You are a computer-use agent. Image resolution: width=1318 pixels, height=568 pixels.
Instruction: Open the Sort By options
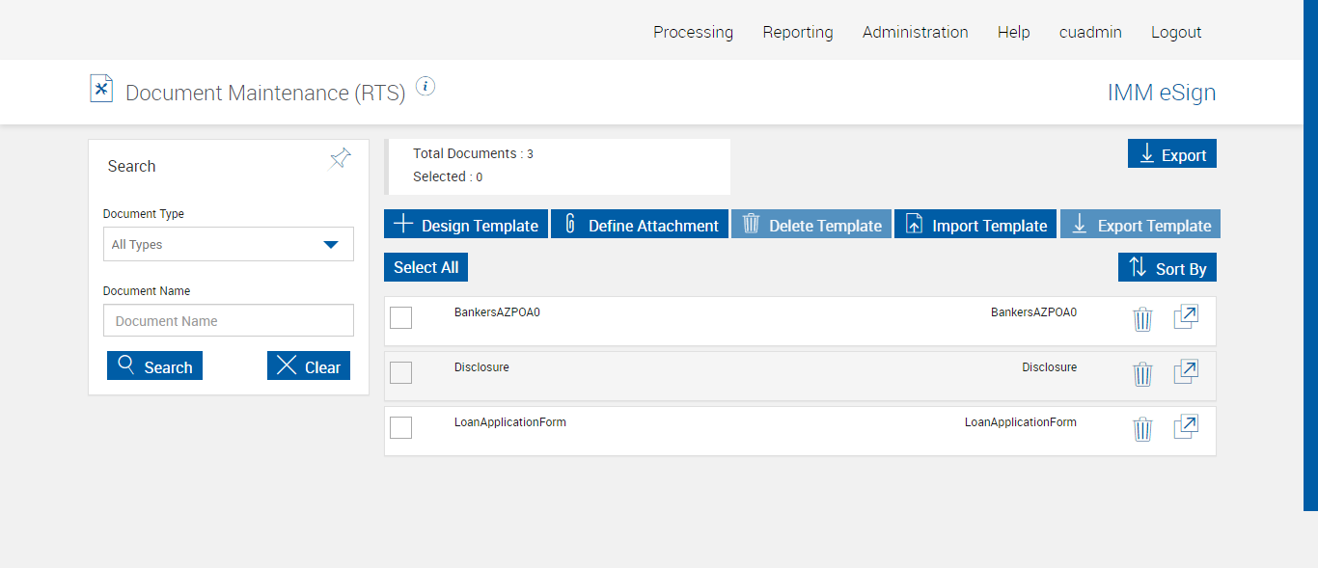tap(1167, 268)
